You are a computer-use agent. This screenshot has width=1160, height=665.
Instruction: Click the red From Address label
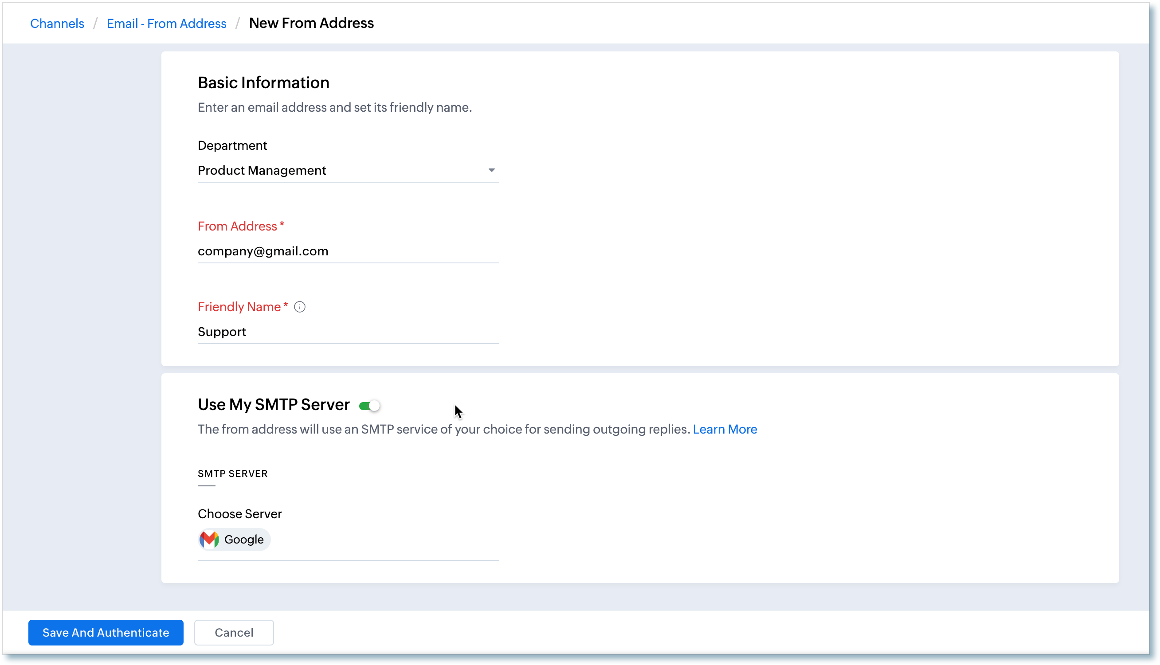click(238, 226)
